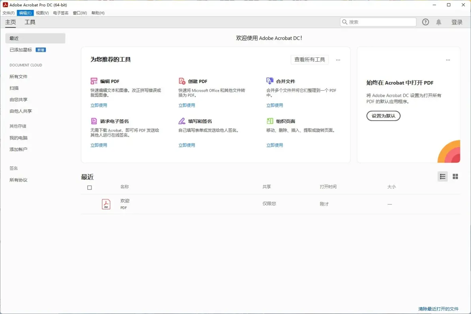The width and height of the screenshot is (471, 314).
Task: Select 最近 in the sidebar
Action: (35, 38)
